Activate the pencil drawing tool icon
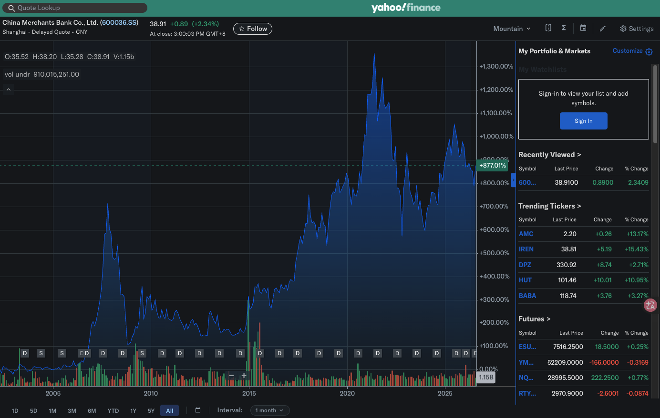 (603, 29)
